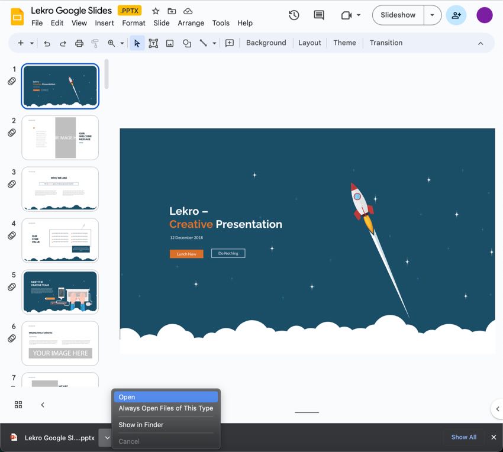Click Show All downloads link
This screenshot has height=452, width=503.
[463, 437]
